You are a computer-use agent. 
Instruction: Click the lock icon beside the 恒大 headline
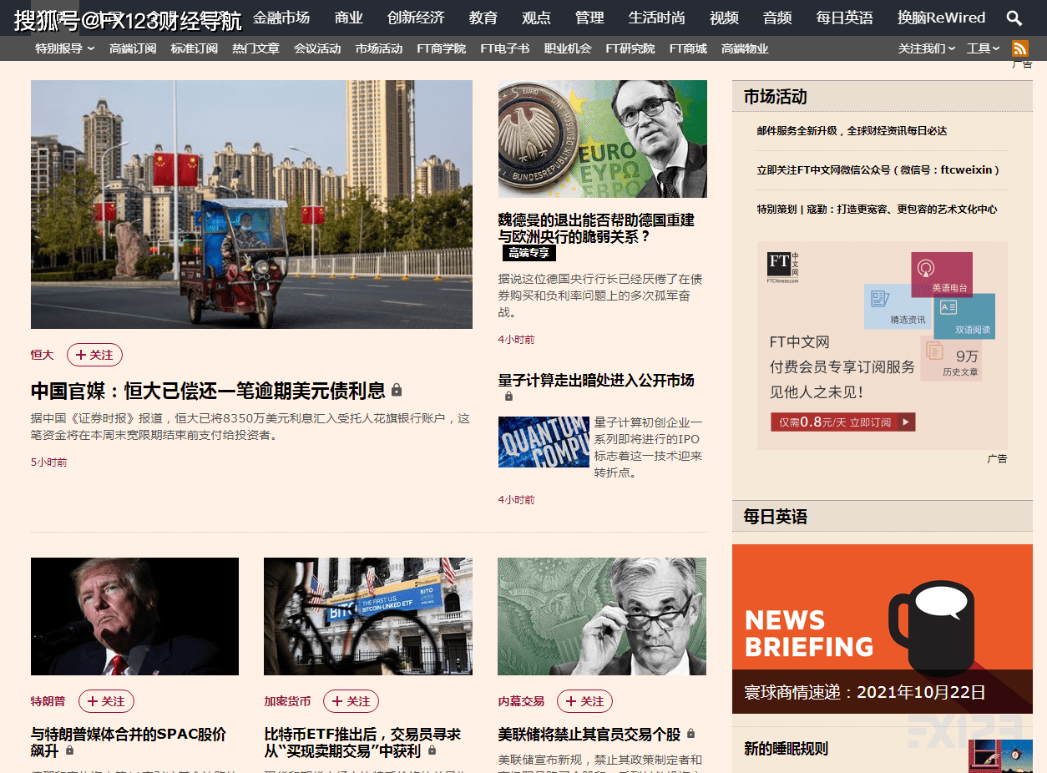point(397,390)
